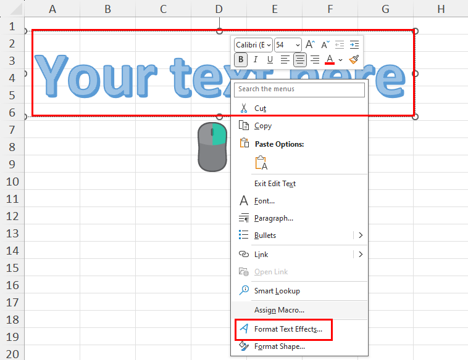The height and width of the screenshot is (360, 468).
Task: Click the Increase Font Size icon
Action: (310, 45)
